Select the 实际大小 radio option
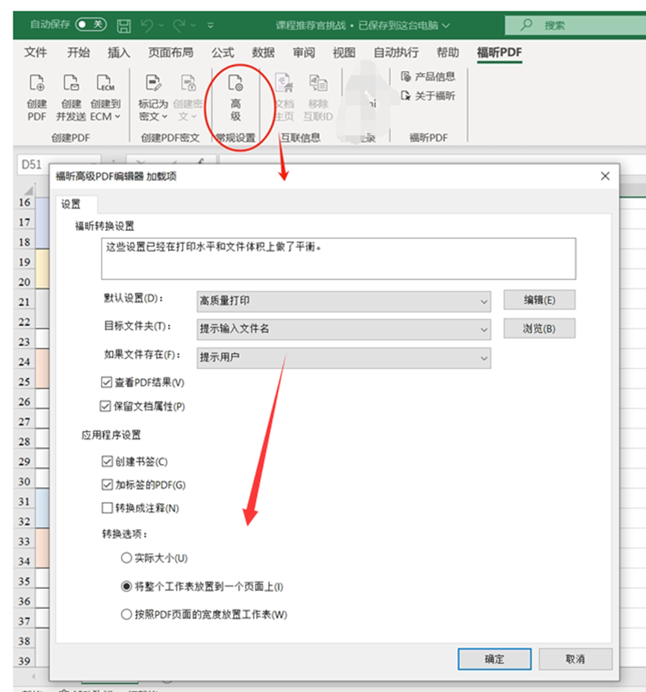646x692 pixels. click(x=126, y=558)
